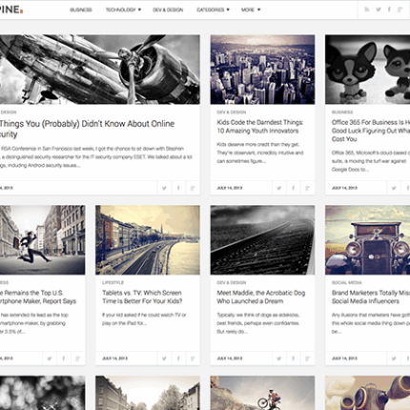Open the vintage airplane propeller image
The height and width of the screenshot is (410, 410).
click(x=100, y=70)
